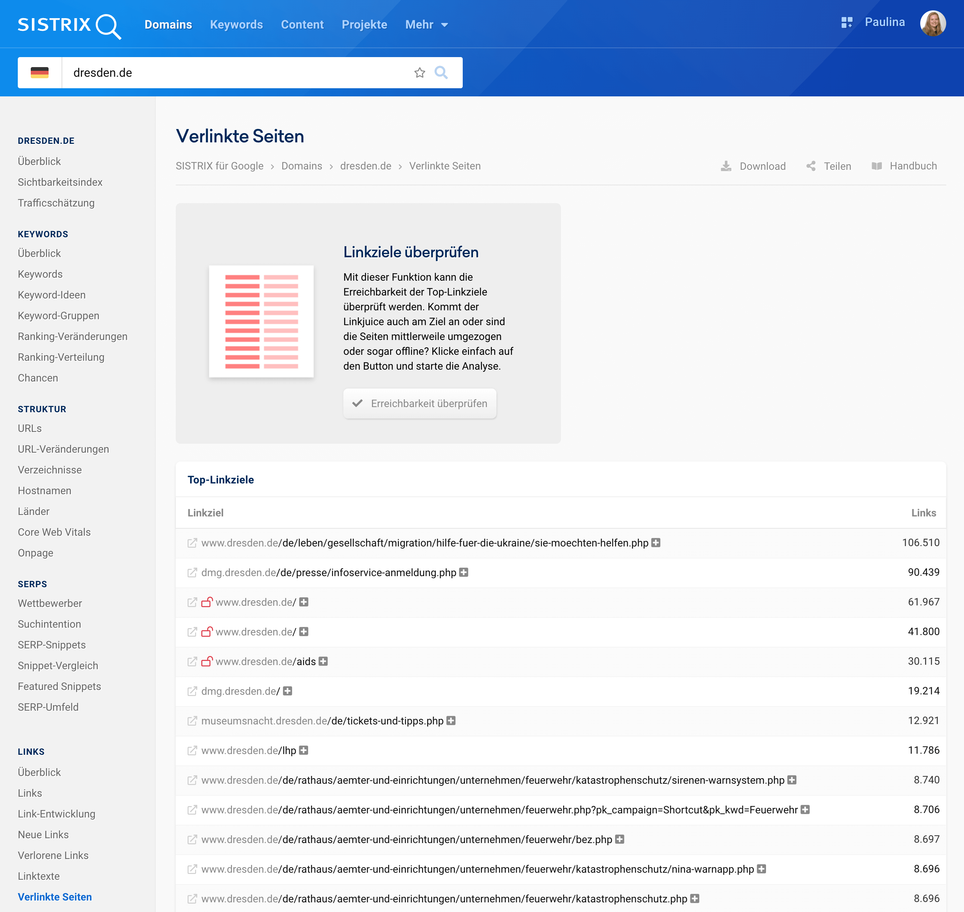Click the favorite star icon in search bar
The height and width of the screenshot is (912, 964).
(x=420, y=73)
